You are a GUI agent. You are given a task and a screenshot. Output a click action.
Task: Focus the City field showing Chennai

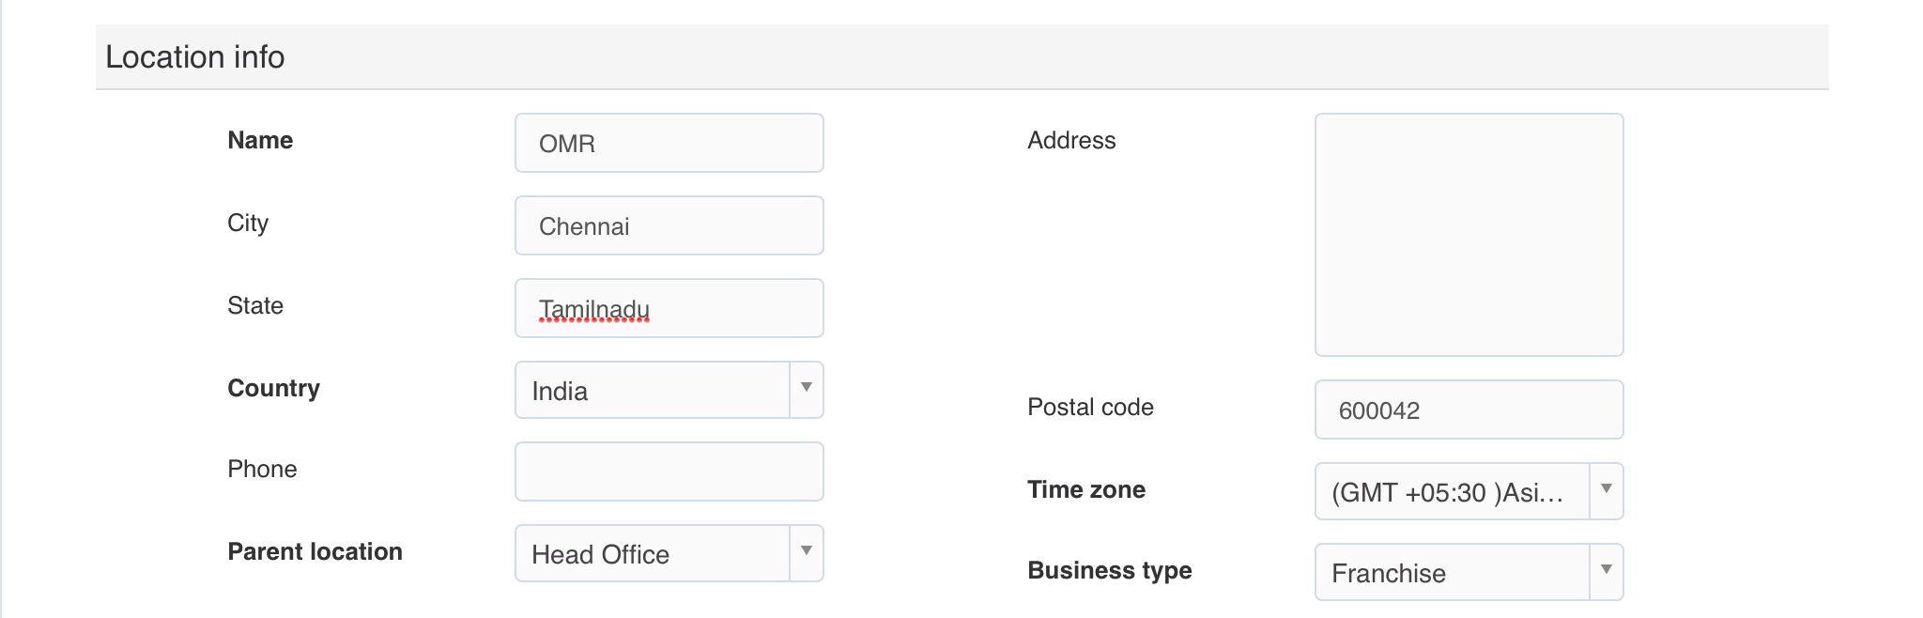[x=669, y=225]
